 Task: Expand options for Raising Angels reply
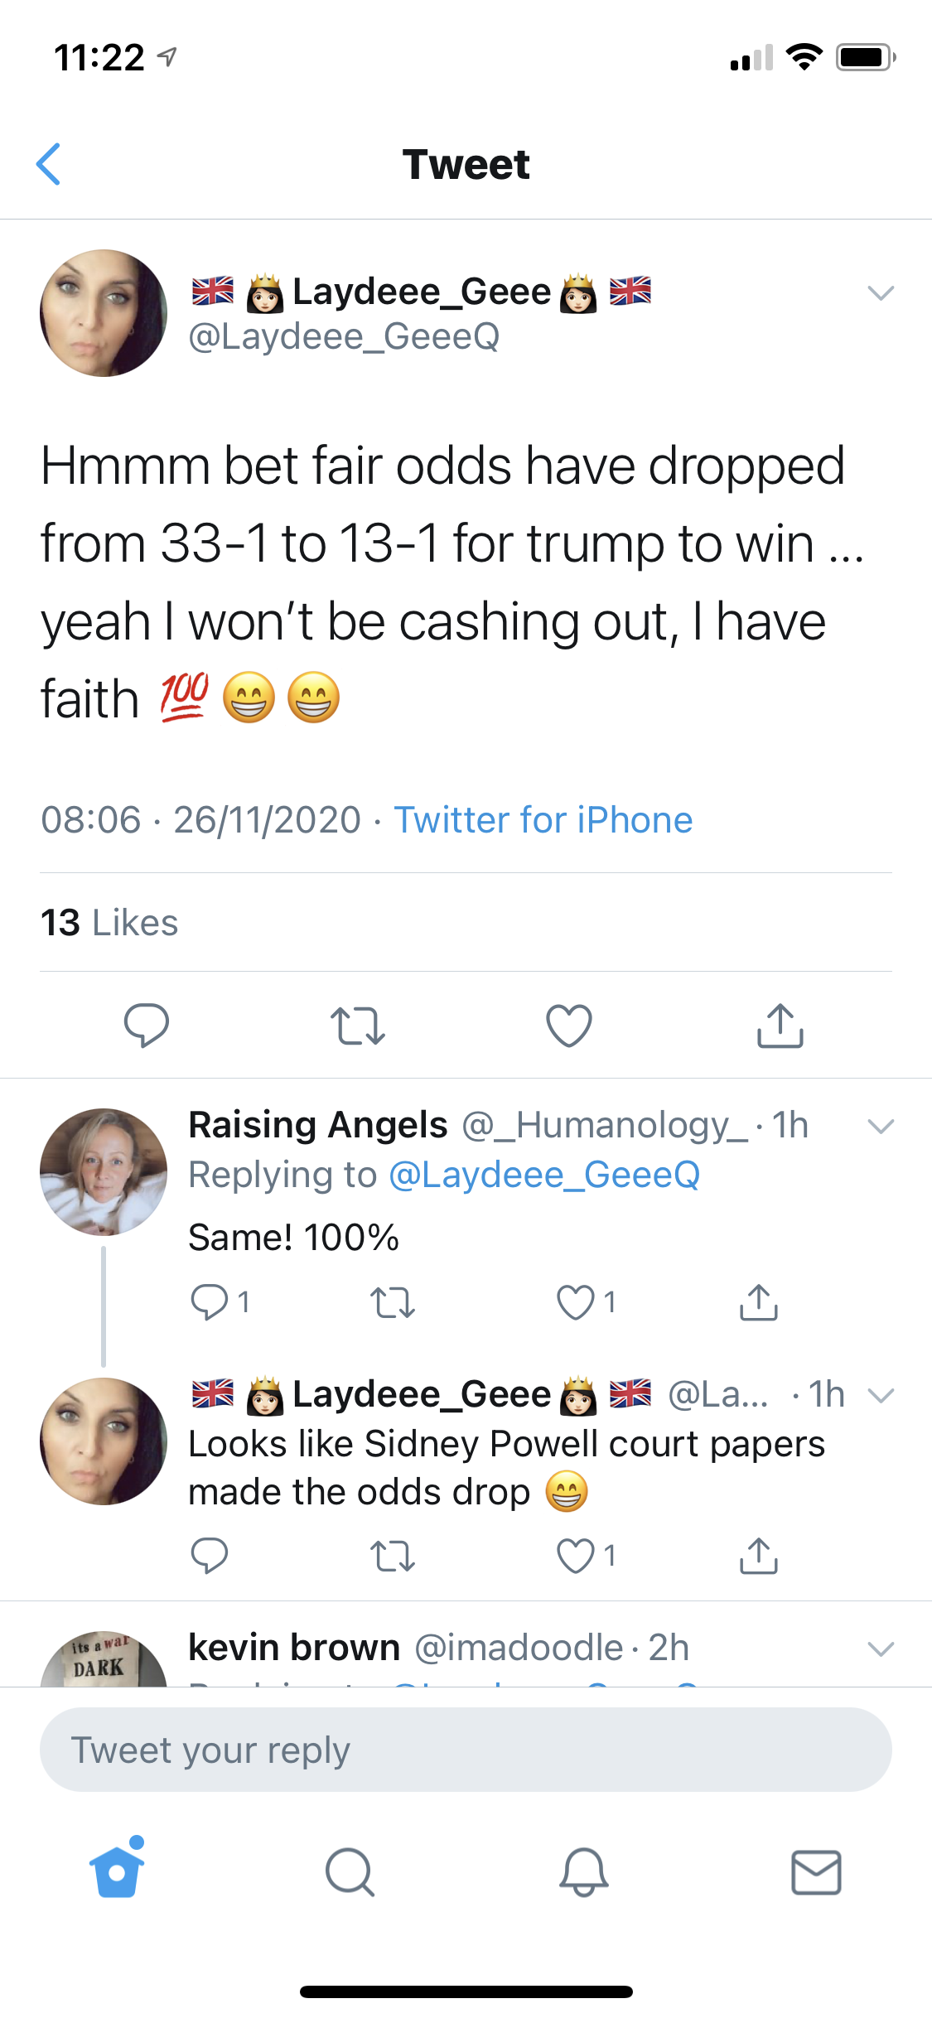(x=880, y=1126)
